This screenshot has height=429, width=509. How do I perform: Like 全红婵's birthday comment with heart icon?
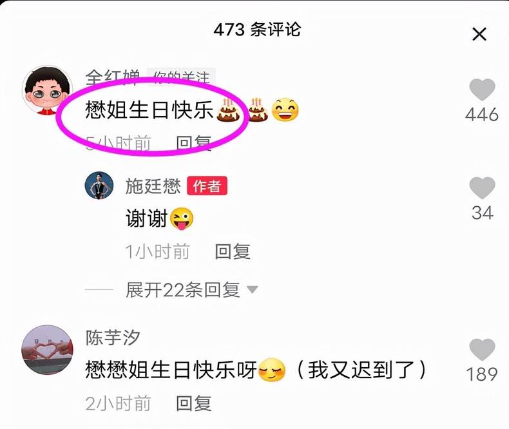(x=482, y=90)
